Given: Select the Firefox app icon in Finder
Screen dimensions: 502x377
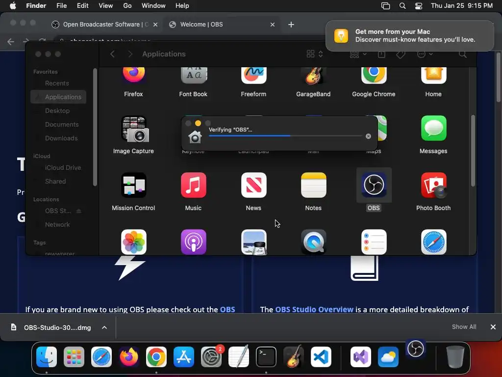Looking at the screenshot, I should pyautogui.click(x=133, y=76).
